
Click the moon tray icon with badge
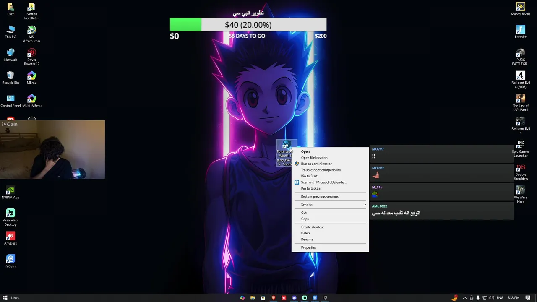click(x=454, y=298)
